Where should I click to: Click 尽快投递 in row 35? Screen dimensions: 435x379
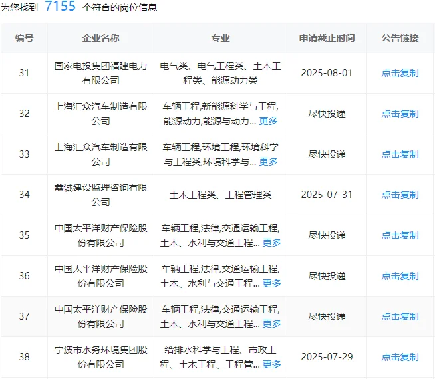[327, 235]
